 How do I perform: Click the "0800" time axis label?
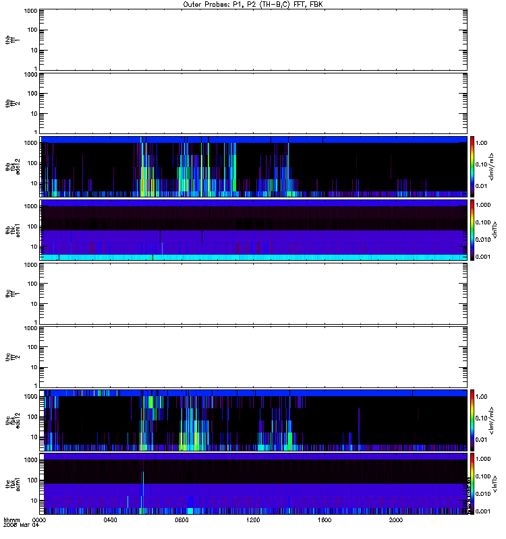[181, 520]
